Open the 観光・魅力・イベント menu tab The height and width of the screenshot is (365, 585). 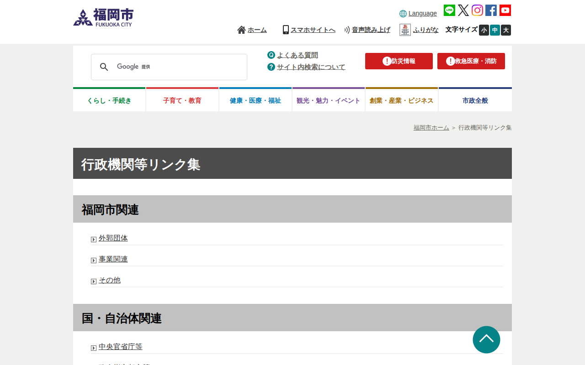point(329,99)
